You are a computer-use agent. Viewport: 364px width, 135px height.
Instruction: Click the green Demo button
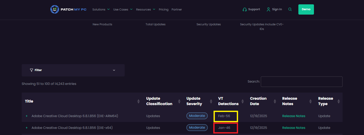306,9
